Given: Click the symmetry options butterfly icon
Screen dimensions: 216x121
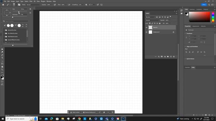Looking at the screenshot, I should [102, 5].
